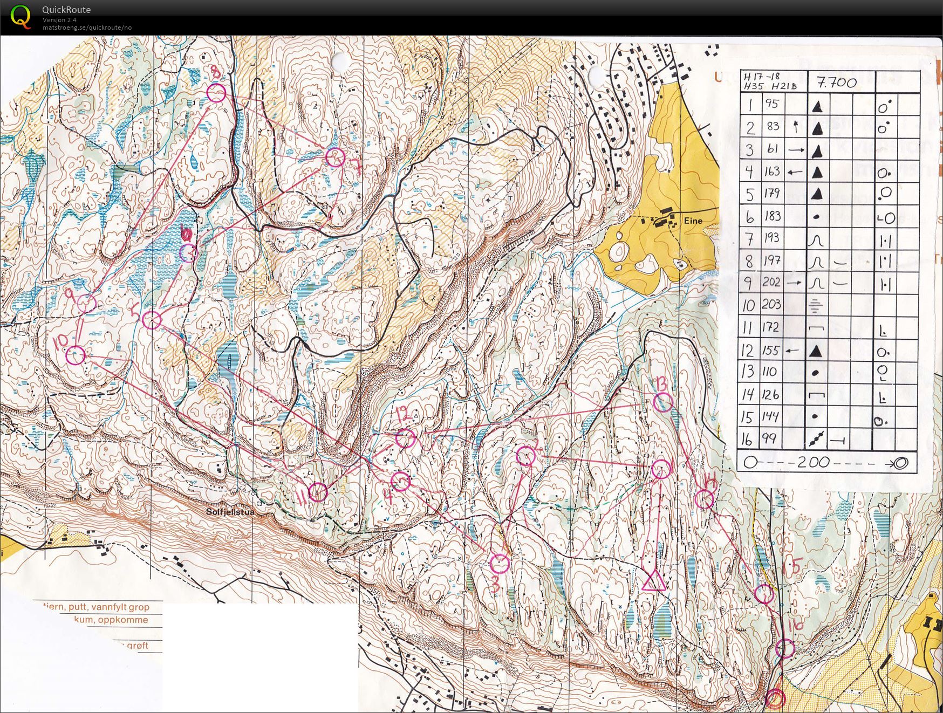Click control code 83 in the table
This screenshot has height=713, width=943.
click(773, 126)
